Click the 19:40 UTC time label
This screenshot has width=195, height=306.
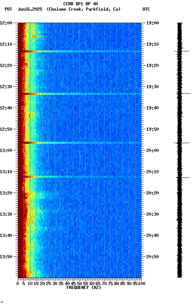coord(153,108)
